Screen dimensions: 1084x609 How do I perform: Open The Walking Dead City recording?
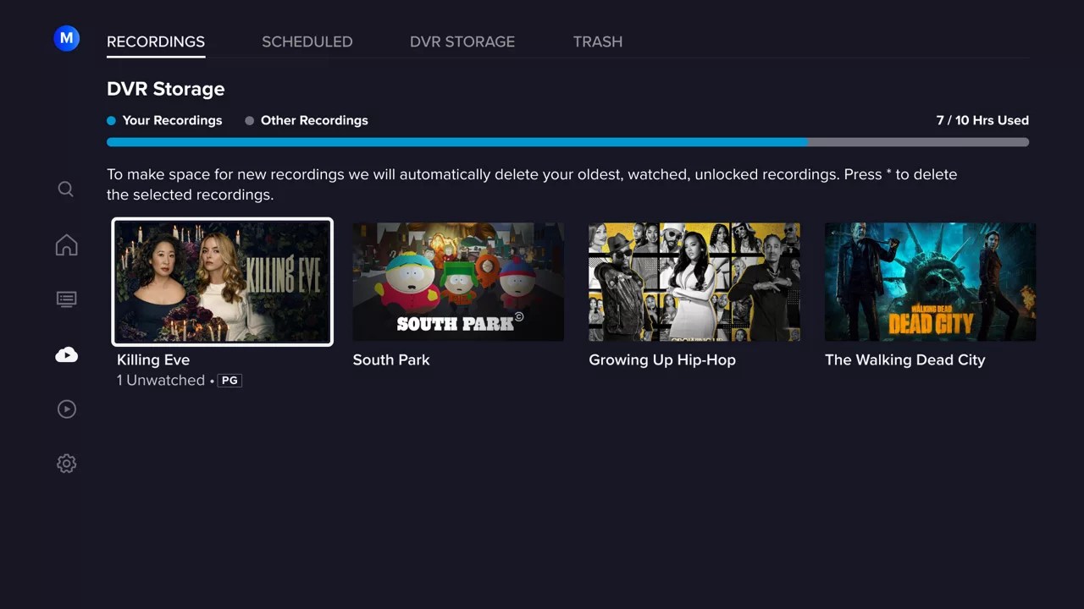(929, 282)
